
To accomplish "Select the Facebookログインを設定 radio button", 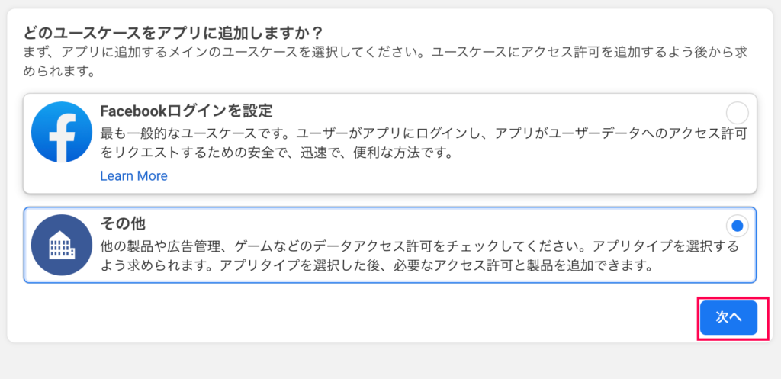I will coord(738,113).
